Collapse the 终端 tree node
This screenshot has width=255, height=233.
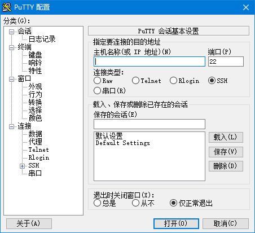11,47
